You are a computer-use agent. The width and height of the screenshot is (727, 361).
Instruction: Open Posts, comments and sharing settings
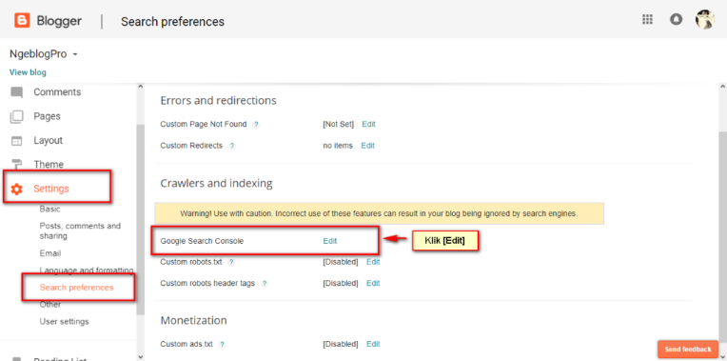point(80,231)
